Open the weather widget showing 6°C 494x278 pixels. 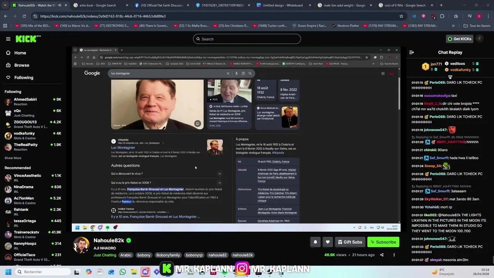[x=442, y=272]
